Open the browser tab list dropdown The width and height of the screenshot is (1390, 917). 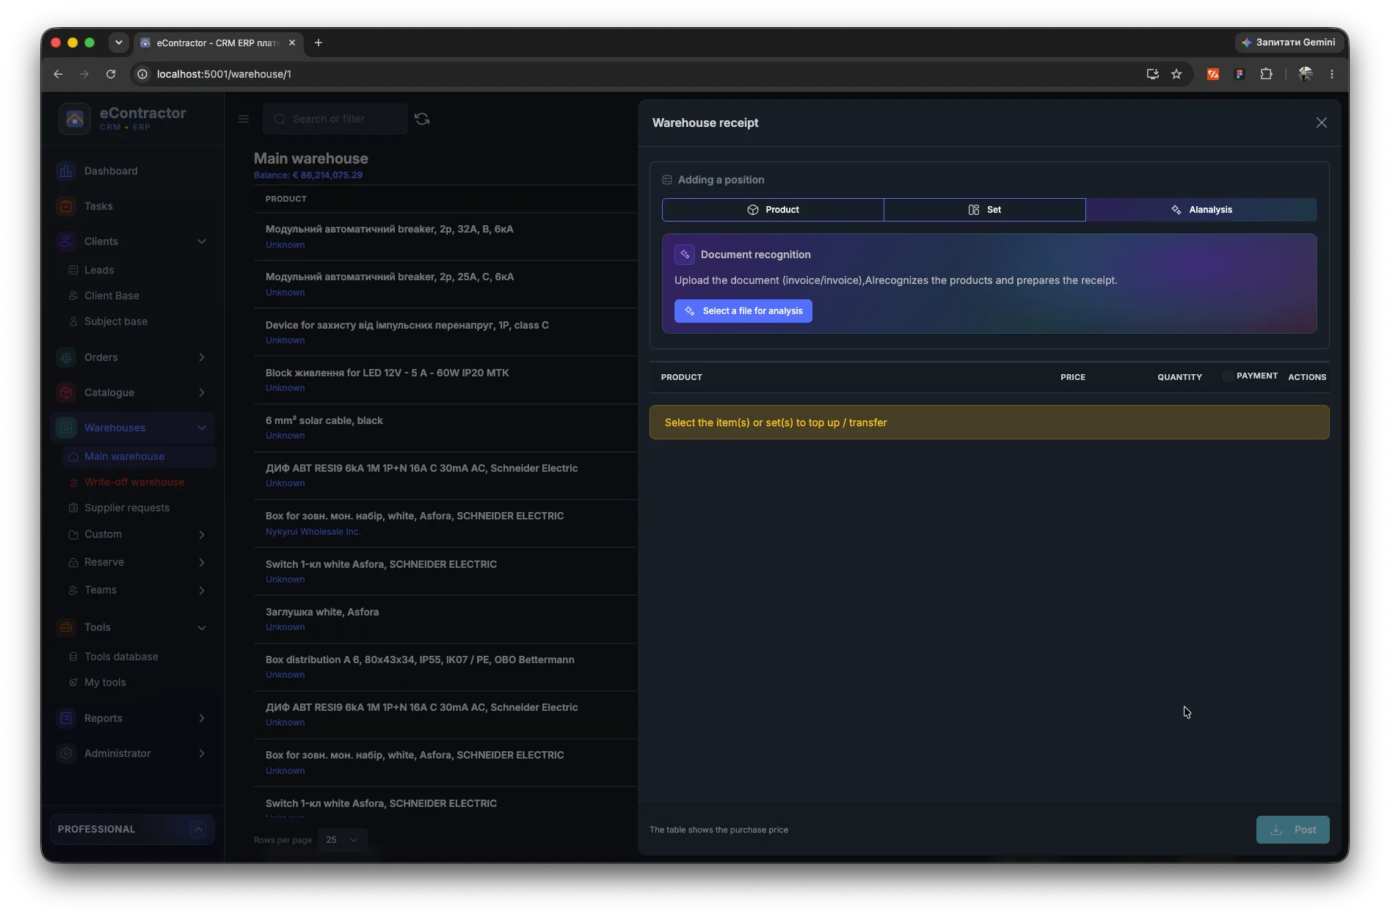tap(119, 43)
